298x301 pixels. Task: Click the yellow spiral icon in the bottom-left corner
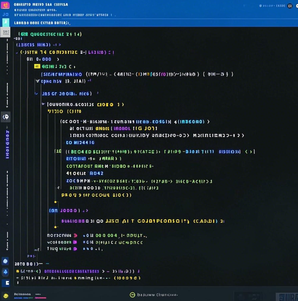6,296
